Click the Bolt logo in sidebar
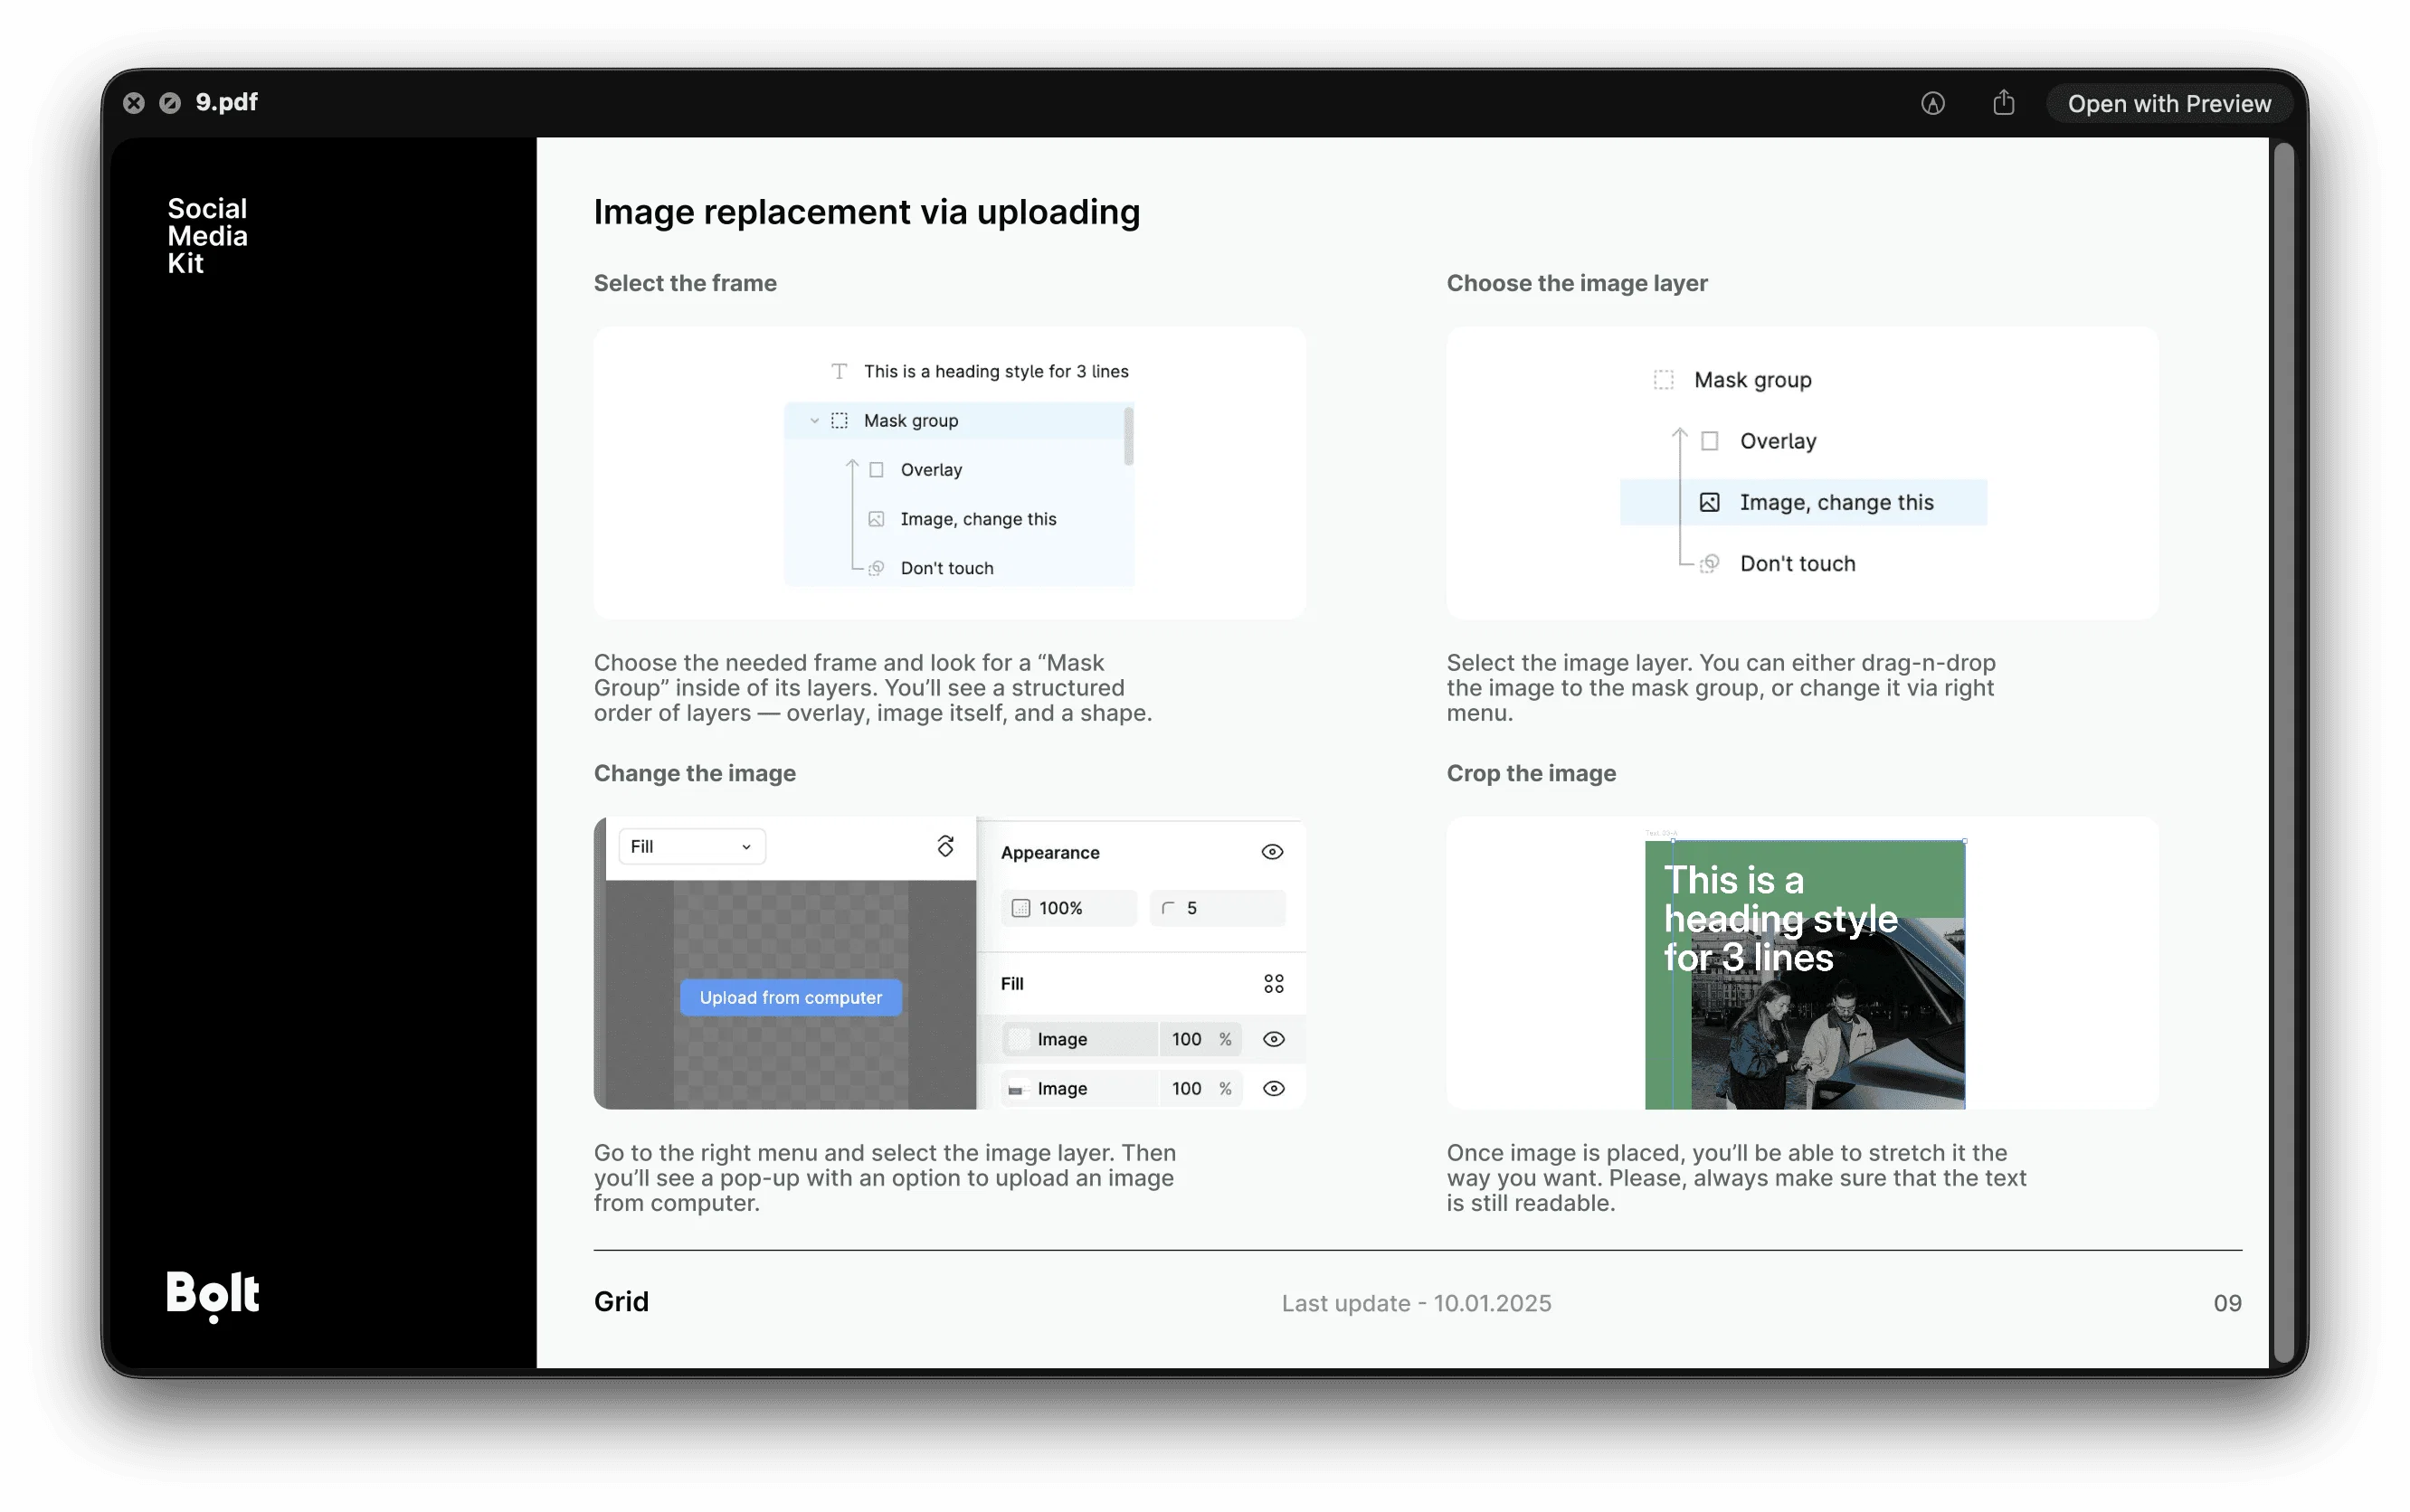The width and height of the screenshot is (2410, 1512). (212, 1295)
